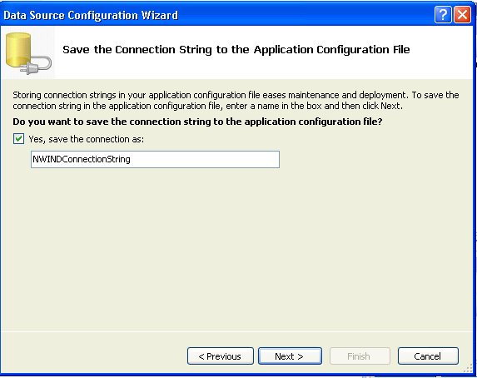
Task: Uncheck the save connection checkbox
Action: [x=18, y=139]
